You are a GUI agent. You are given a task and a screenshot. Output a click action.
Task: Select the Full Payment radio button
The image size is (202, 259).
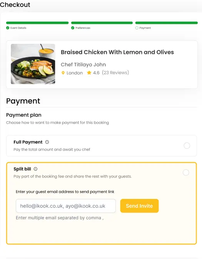pos(187,146)
